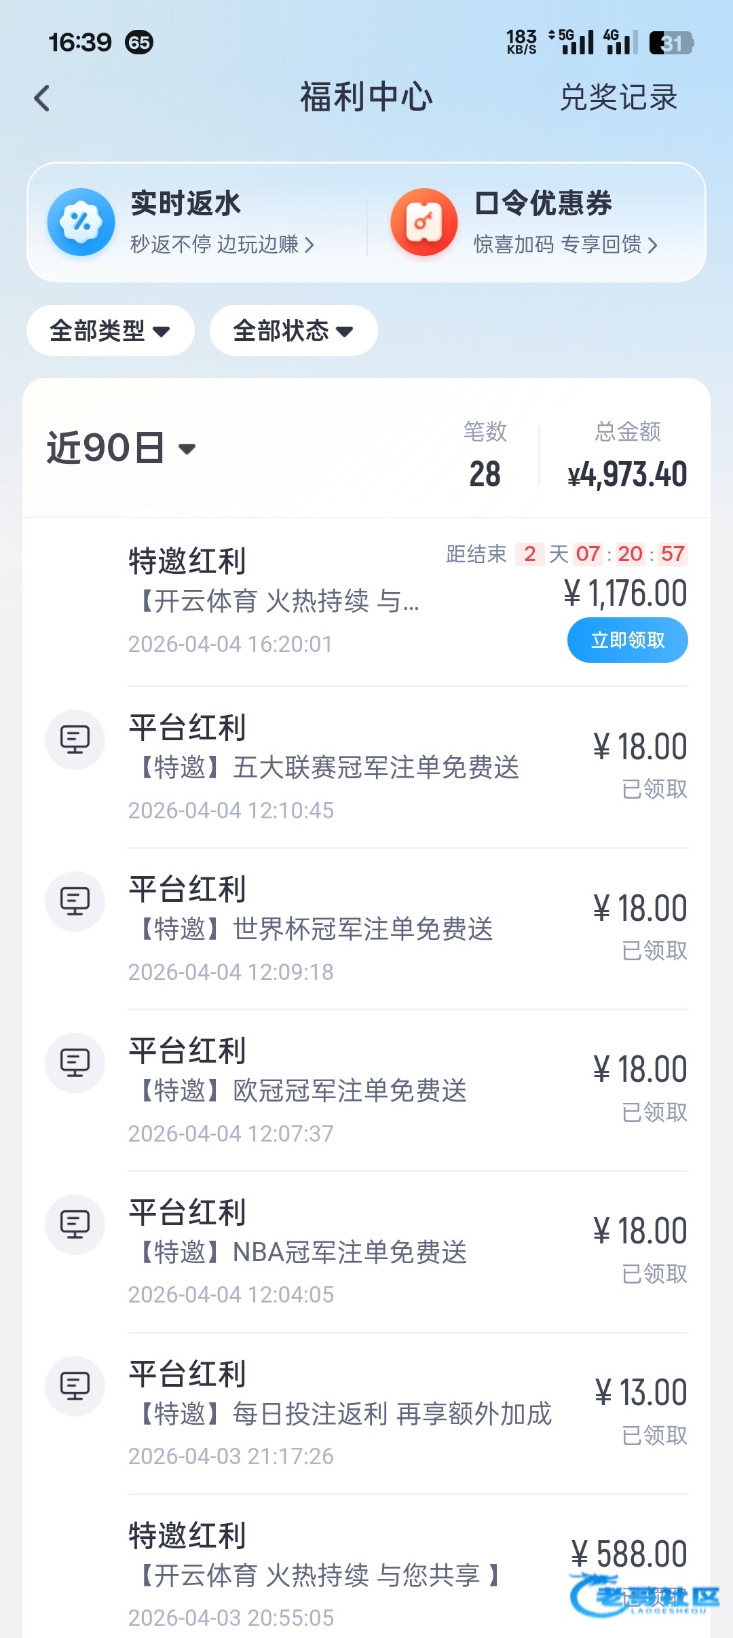Image resolution: width=733 pixels, height=1638 pixels.
Task: Open 兑奖记录 redemption records
Action: point(618,98)
